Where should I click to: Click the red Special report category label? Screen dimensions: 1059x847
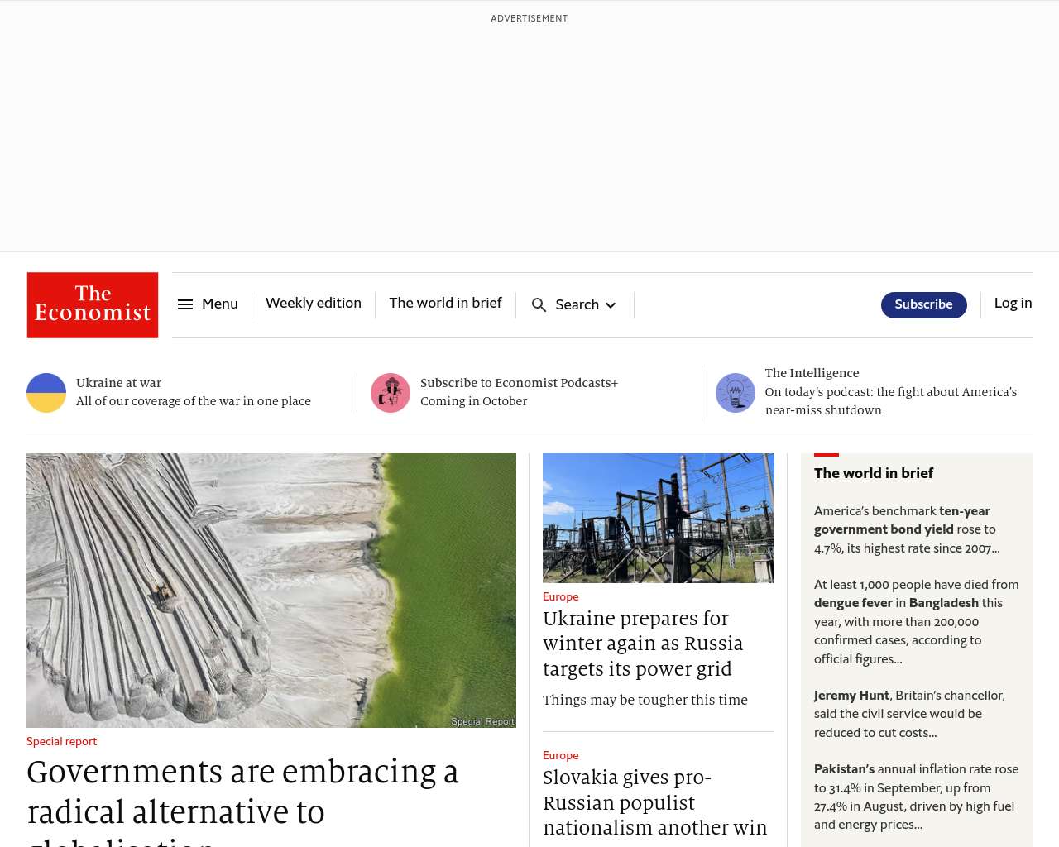click(x=61, y=742)
